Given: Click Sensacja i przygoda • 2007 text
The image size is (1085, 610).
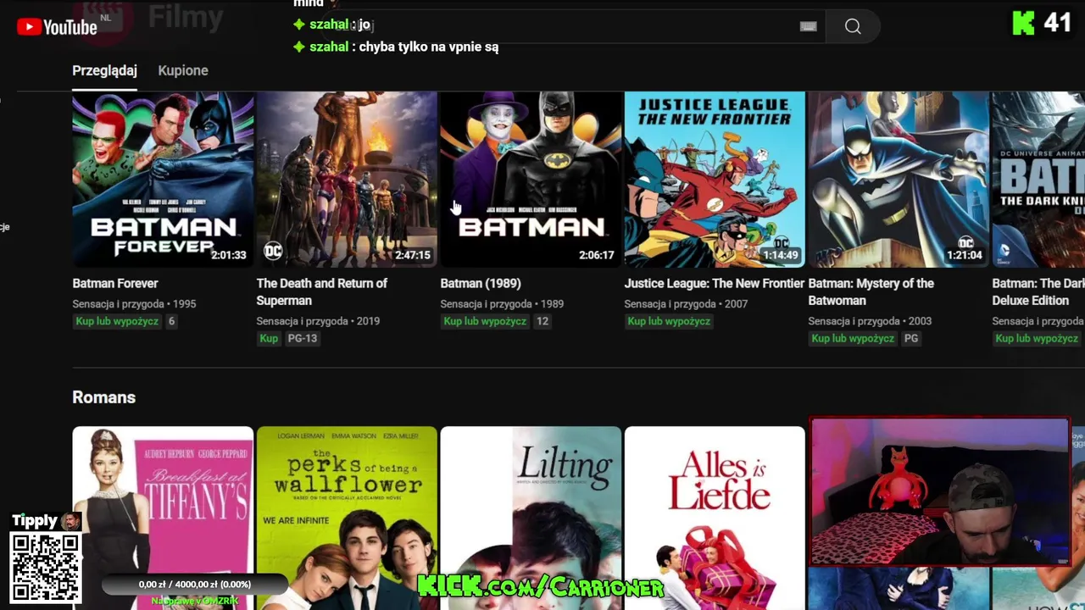Looking at the screenshot, I should tap(686, 303).
